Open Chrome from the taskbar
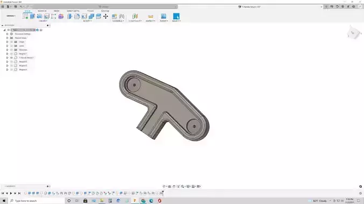 pyautogui.click(x=143, y=201)
